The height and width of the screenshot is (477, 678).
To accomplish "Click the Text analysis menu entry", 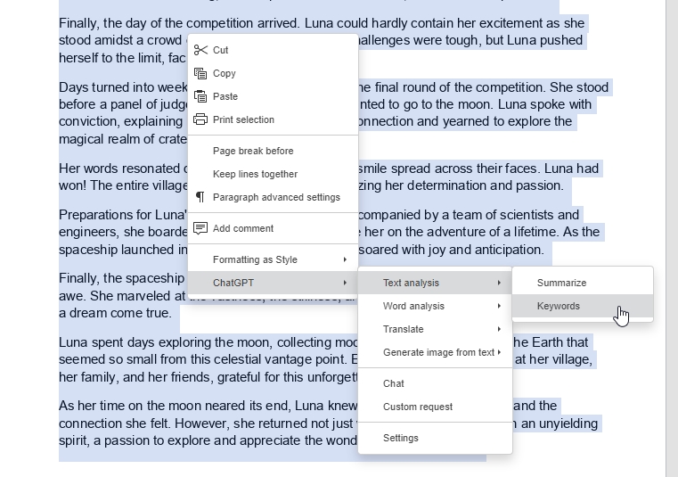I will point(411,283).
